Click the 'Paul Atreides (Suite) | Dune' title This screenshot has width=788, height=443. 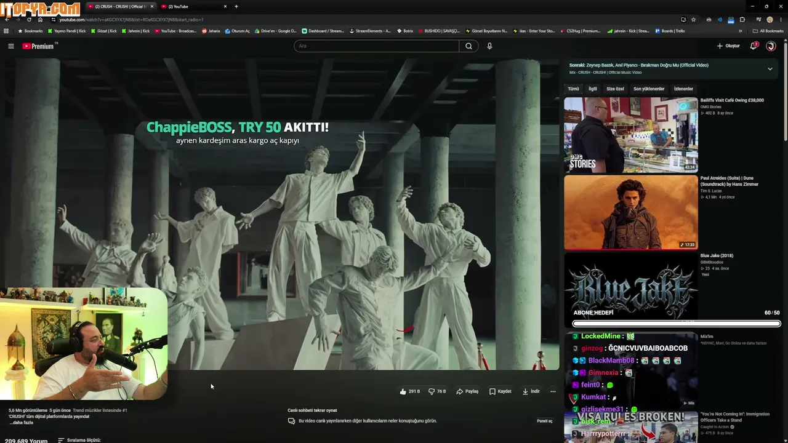click(x=730, y=181)
